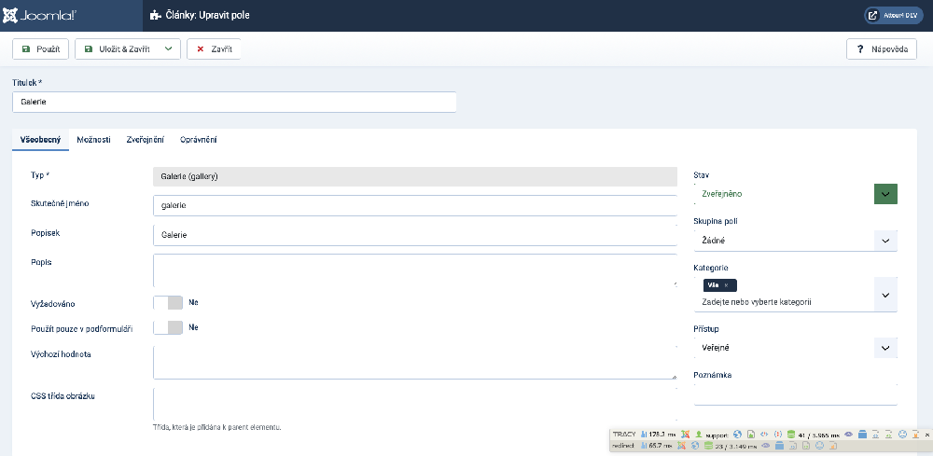Close the Tracy debug bar

click(x=926, y=435)
